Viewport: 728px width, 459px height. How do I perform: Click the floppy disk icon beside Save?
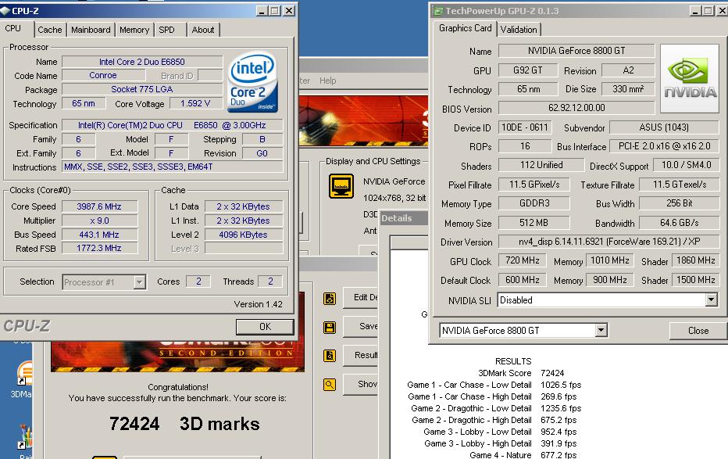point(330,328)
